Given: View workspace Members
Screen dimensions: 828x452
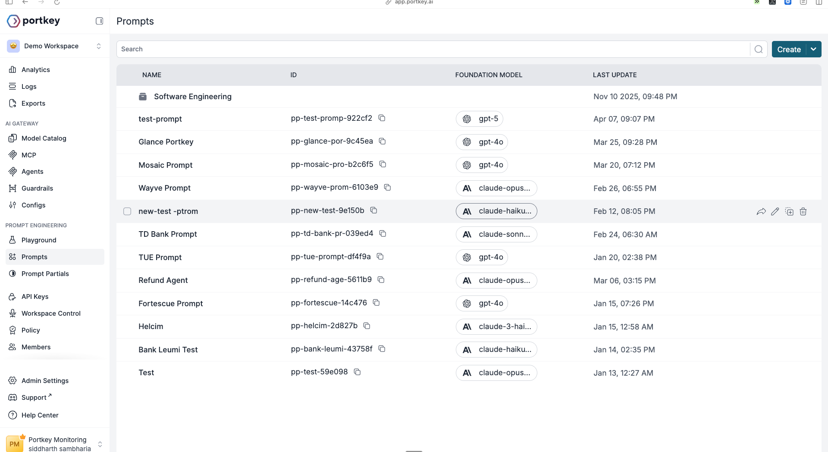Looking at the screenshot, I should click(36, 347).
